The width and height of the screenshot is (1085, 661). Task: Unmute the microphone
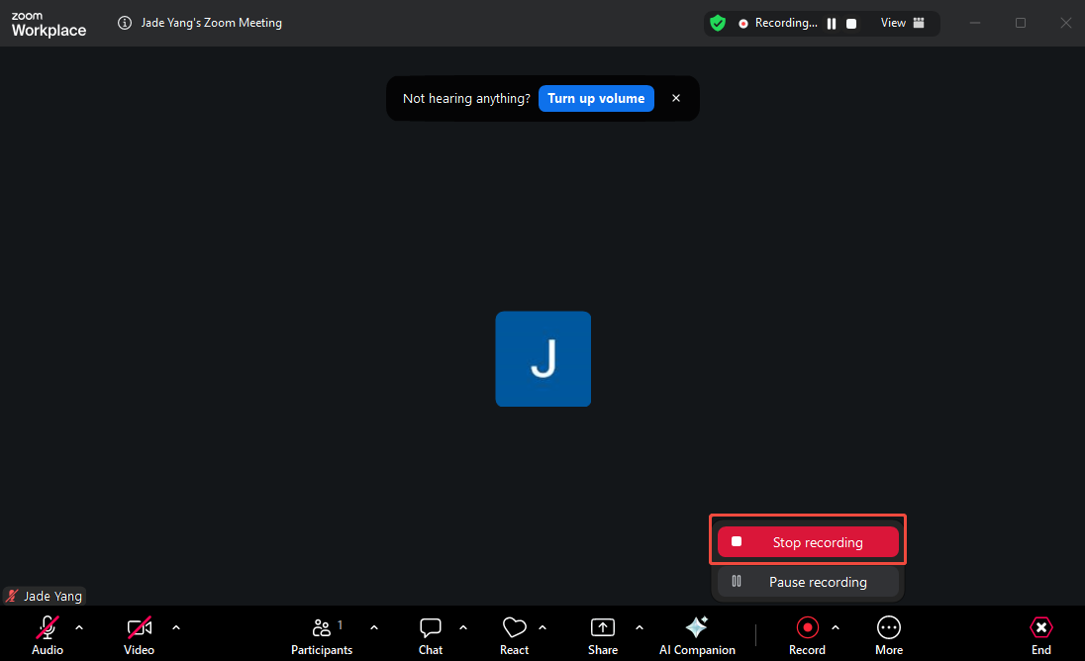(x=47, y=633)
